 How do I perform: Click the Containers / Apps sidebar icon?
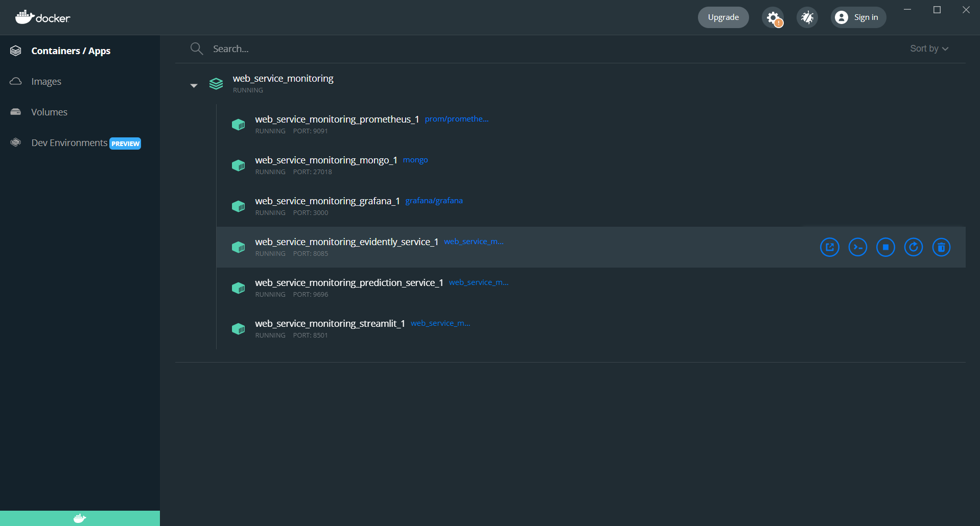coord(16,51)
